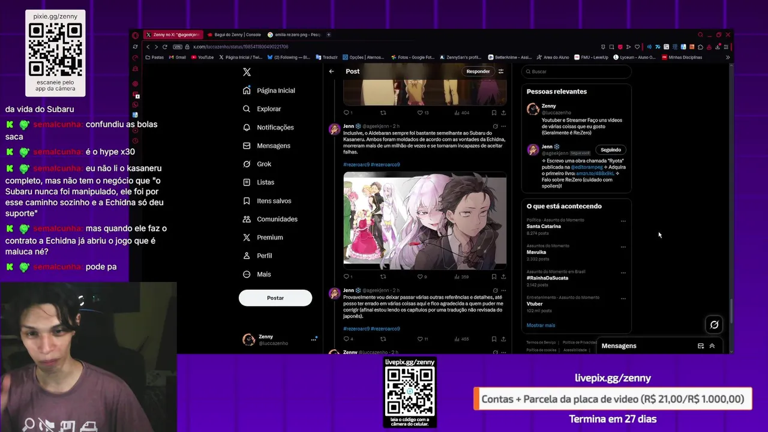The width and height of the screenshot is (768, 432).
Task: Open Itens salvos
Action: coord(268,201)
